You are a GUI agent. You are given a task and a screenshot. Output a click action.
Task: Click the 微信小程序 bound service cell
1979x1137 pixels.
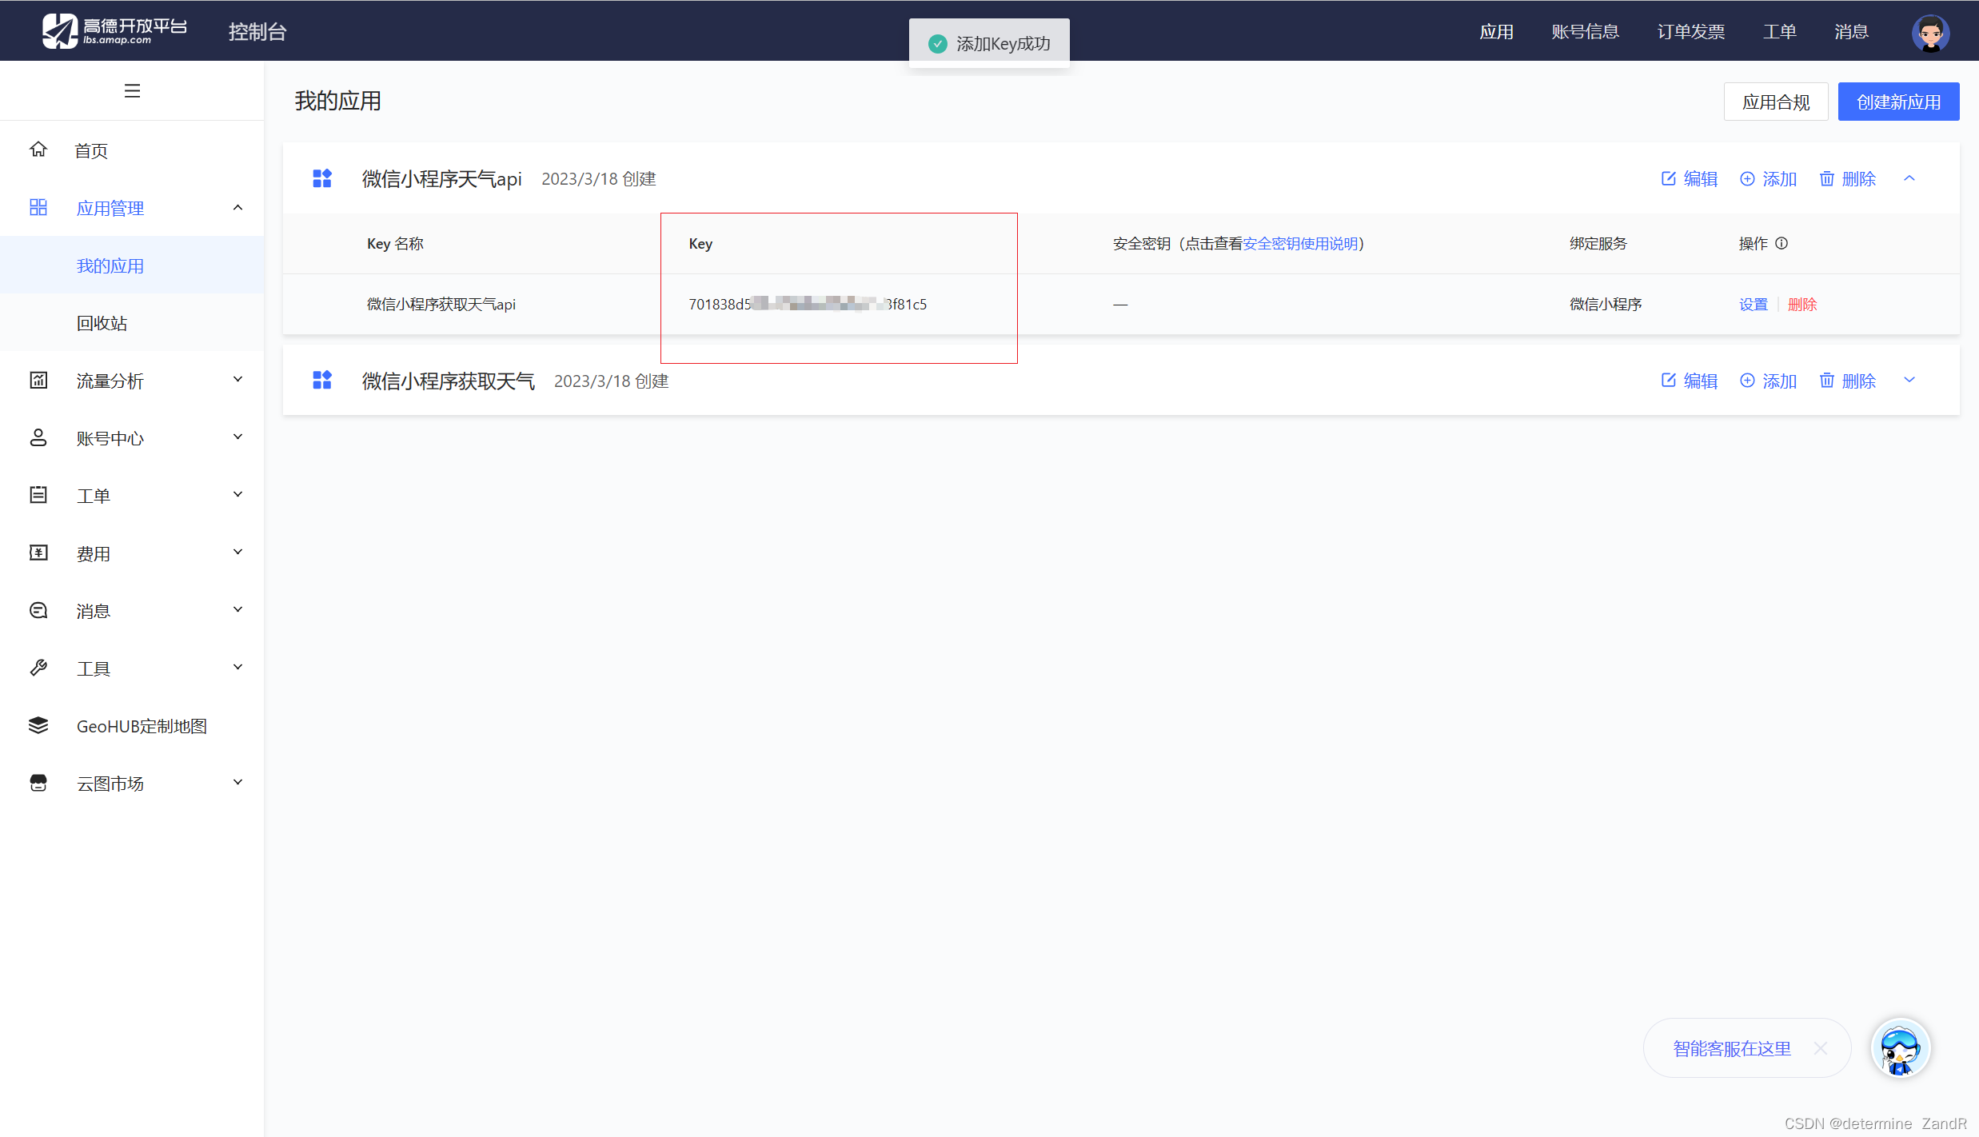[x=1606, y=304]
